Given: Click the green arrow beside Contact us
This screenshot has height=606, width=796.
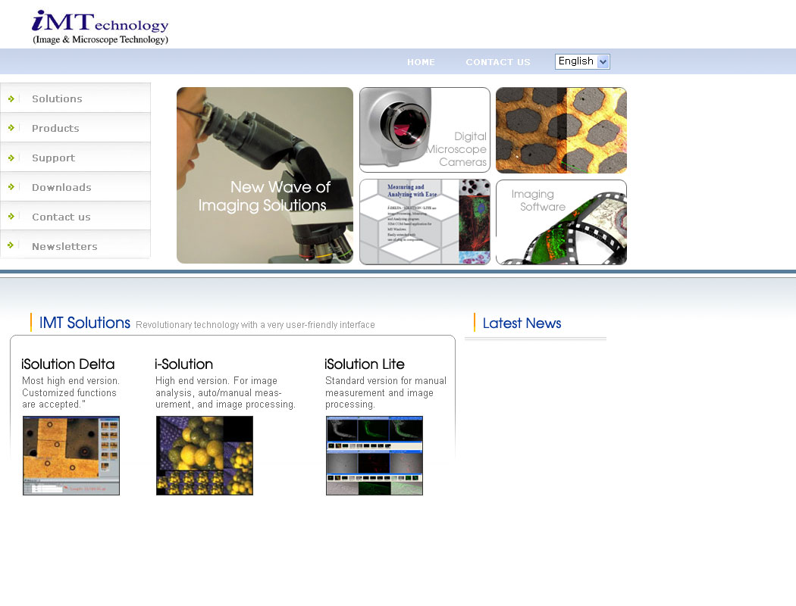Looking at the screenshot, I should (11, 217).
